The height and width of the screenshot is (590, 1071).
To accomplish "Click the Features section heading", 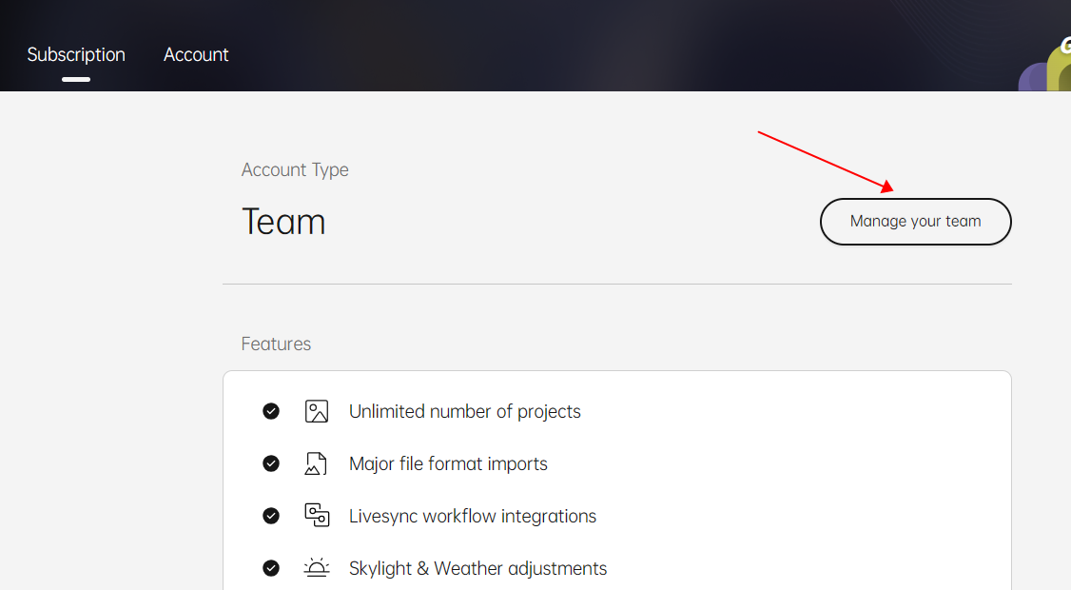I will [x=276, y=344].
